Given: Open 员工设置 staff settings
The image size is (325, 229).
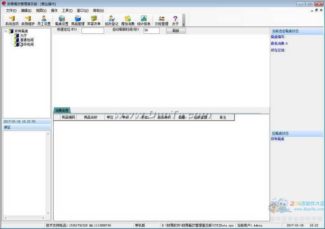Looking at the screenshot, I should click(x=44, y=20).
